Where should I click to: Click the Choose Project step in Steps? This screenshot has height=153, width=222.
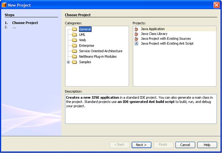pyautogui.click(x=25, y=23)
